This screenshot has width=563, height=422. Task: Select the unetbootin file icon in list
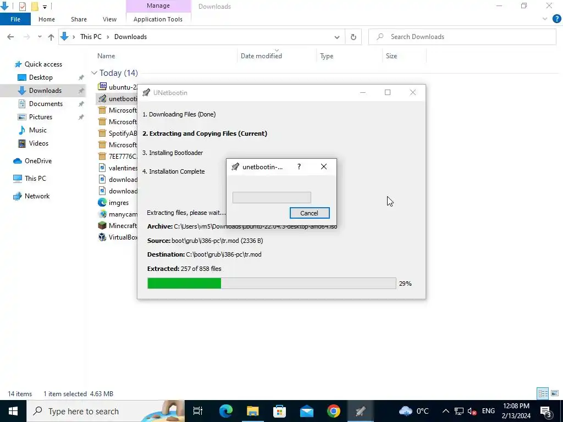tap(102, 98)
